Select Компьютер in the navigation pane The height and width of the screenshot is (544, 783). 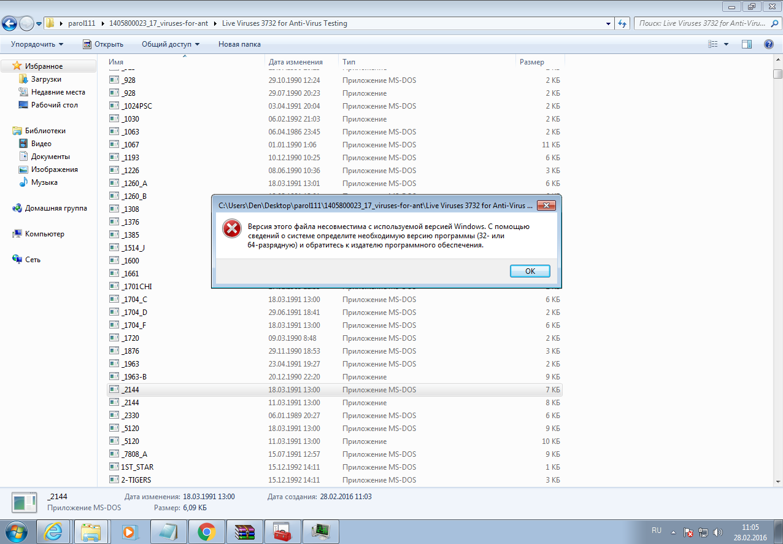point(44,234)
